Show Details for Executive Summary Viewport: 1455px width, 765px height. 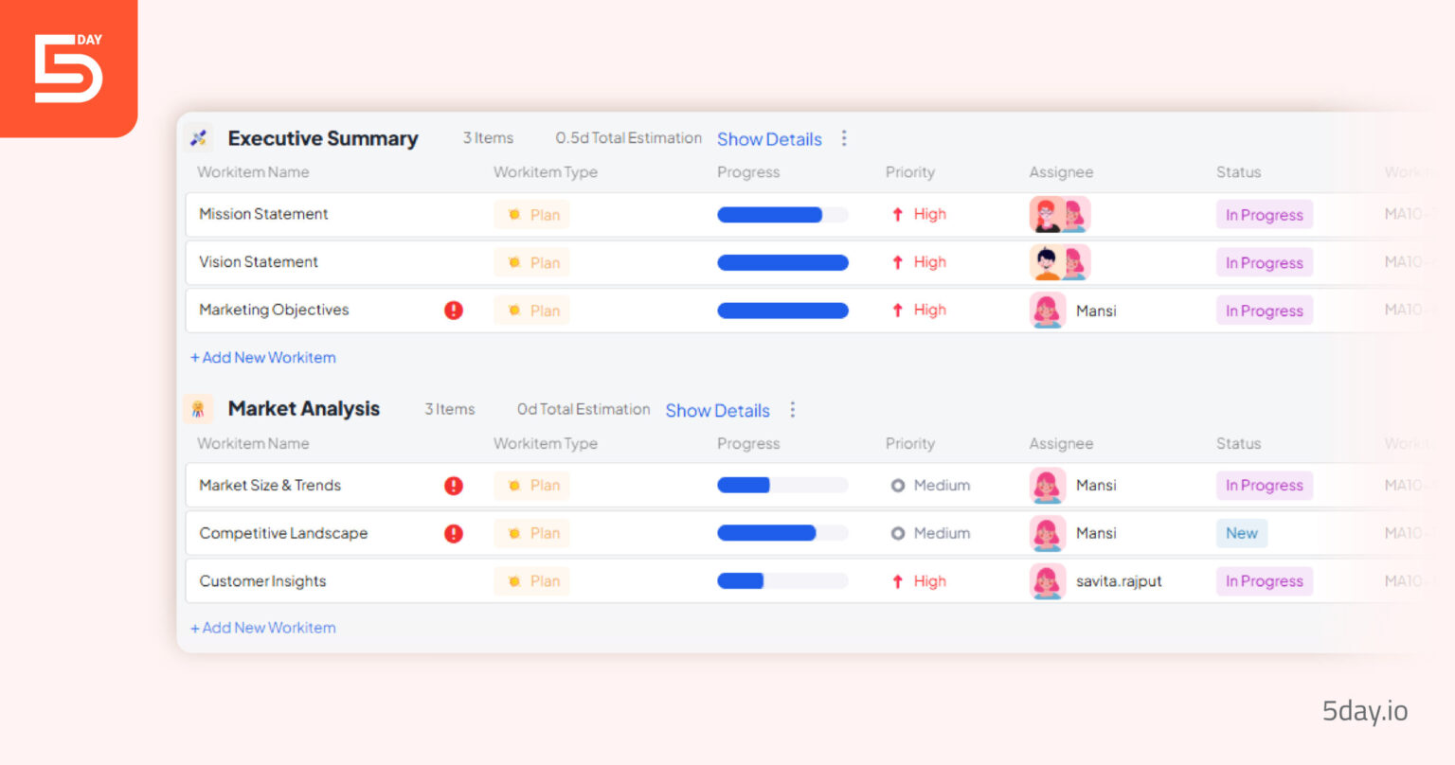coord(769,138)
